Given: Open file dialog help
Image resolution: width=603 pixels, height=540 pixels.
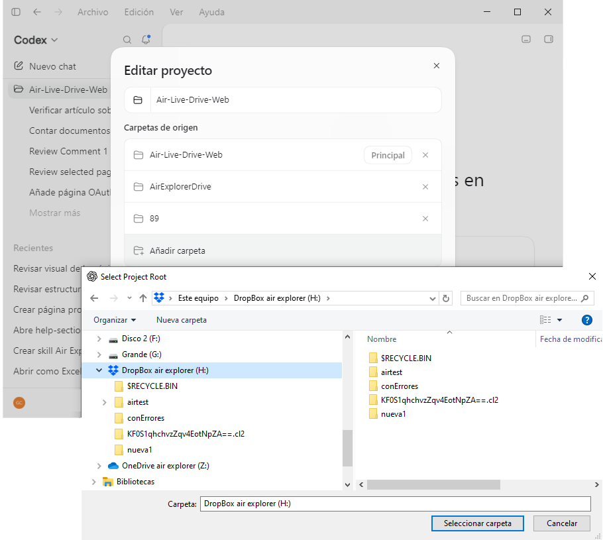Looking at the screenshot, I should coord(586,320).
